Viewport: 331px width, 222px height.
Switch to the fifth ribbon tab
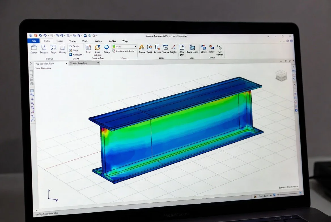click(85, 41)
